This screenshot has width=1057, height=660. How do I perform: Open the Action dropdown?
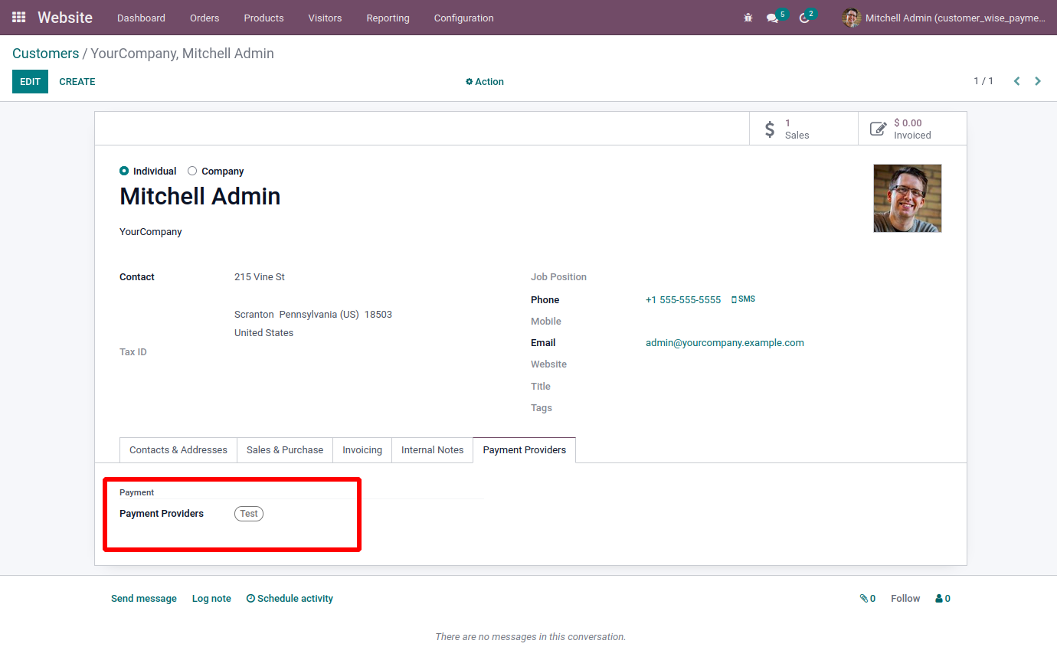pyautogui.click(x=485, y=82)
